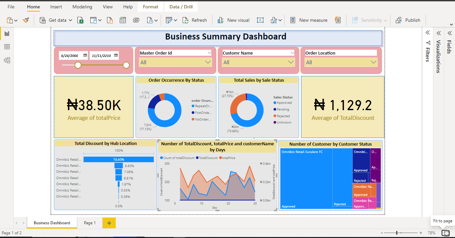Screen dimensions: 455x238
Task: Select the Enter data icon
Action: coord(123,20)
